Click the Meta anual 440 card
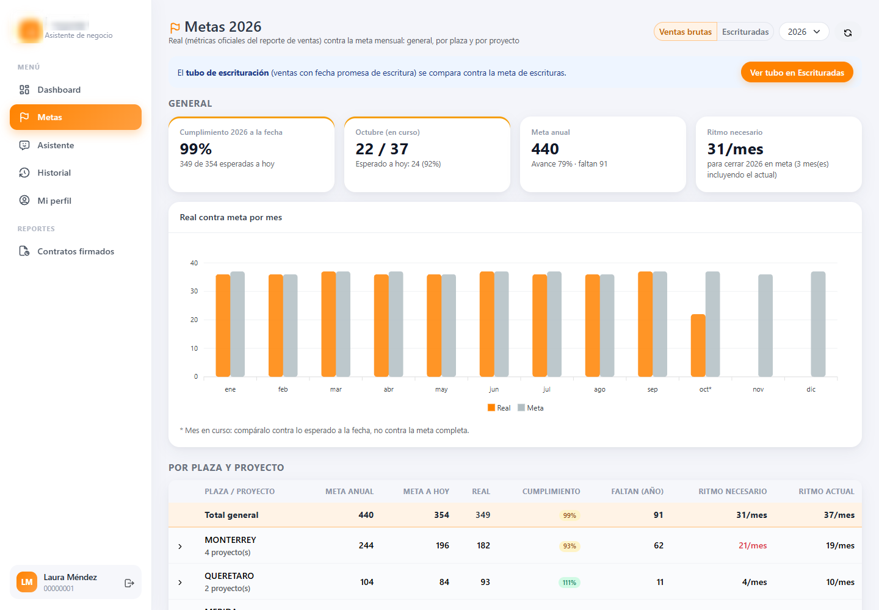This screenshot has width=879, height=610. pos(603,154)
